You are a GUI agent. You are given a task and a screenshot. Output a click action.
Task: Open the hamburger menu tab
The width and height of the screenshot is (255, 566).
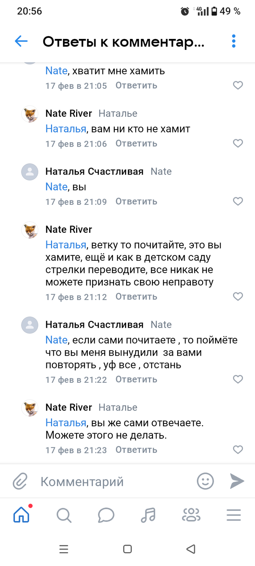(x=234, y=515)
